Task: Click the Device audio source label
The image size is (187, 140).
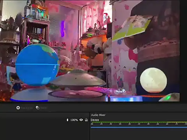Action: (95, 120)
